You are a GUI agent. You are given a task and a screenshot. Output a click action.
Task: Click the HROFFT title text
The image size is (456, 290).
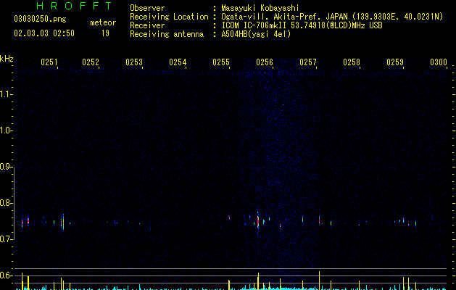pos(74,6)
